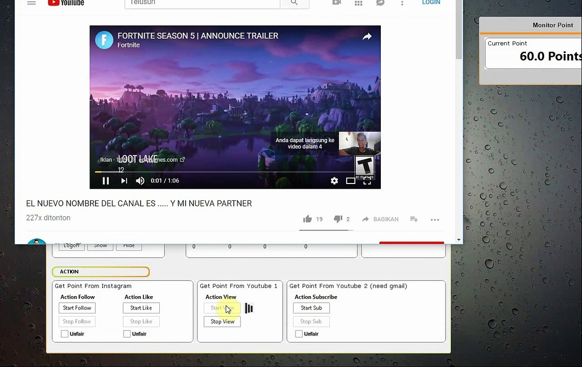Open the create video camera icon
The height and width of the screenshot is (367, 582).
(336, 2)
